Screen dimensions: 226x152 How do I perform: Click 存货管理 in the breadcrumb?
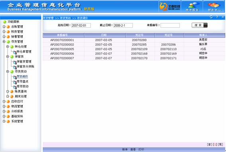tap(48, 18)
